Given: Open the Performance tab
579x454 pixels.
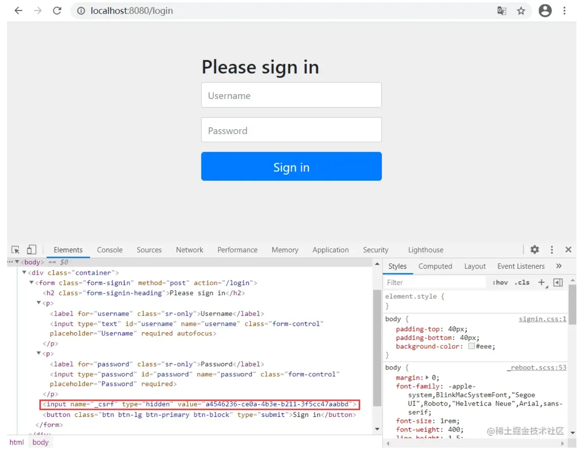Looking at the screenshot, I should pos(237,250).
